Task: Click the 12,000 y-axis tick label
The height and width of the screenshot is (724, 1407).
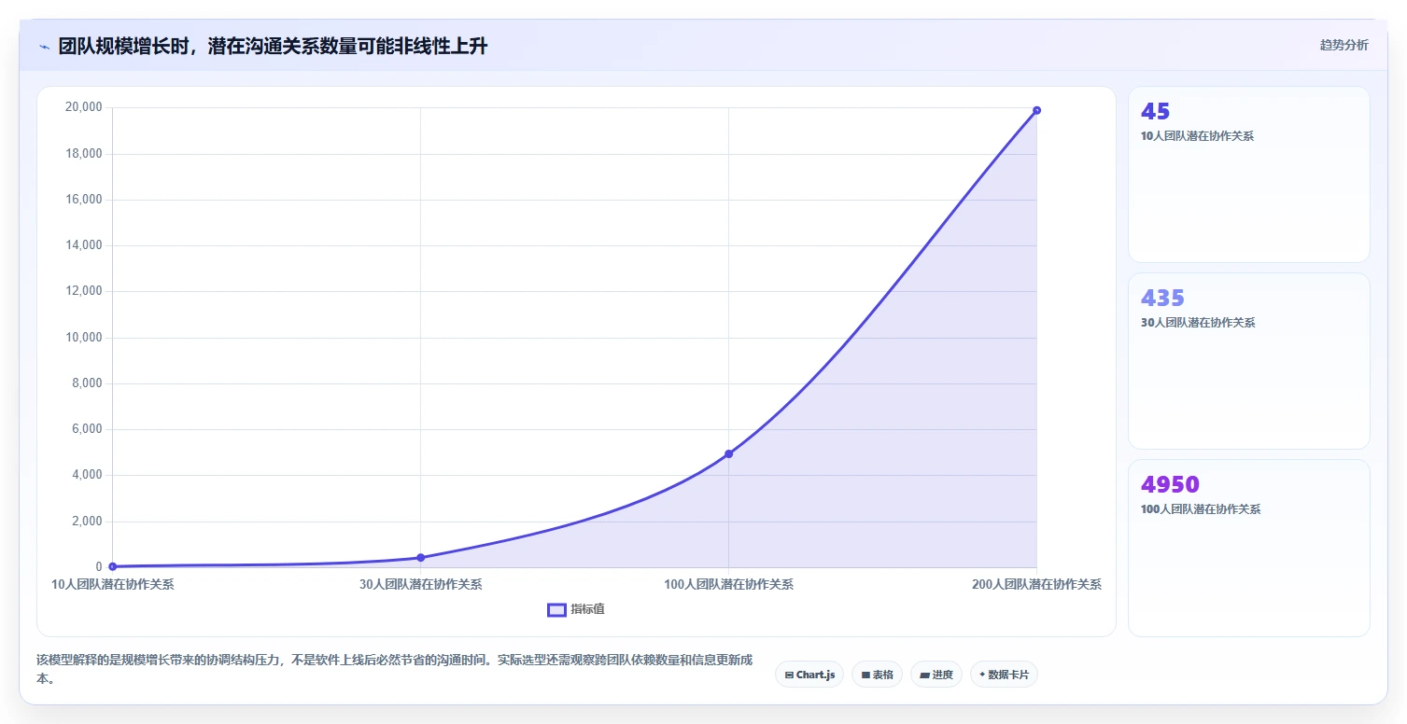Action: pyautogui.click(x=83, y=291)
